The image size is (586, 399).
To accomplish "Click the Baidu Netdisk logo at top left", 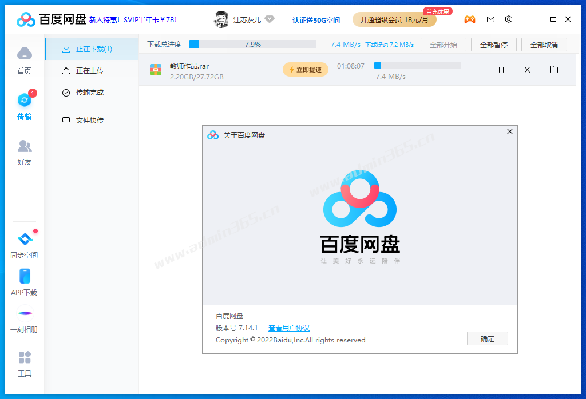I will click(x=51, y=19).
